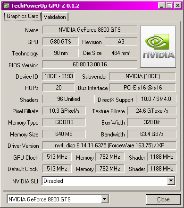Screen dimensions: 184x208
Task: Click the Shaders label
Action: point(29,100)
